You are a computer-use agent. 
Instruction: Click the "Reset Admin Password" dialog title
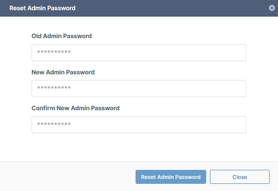[42, 8]
